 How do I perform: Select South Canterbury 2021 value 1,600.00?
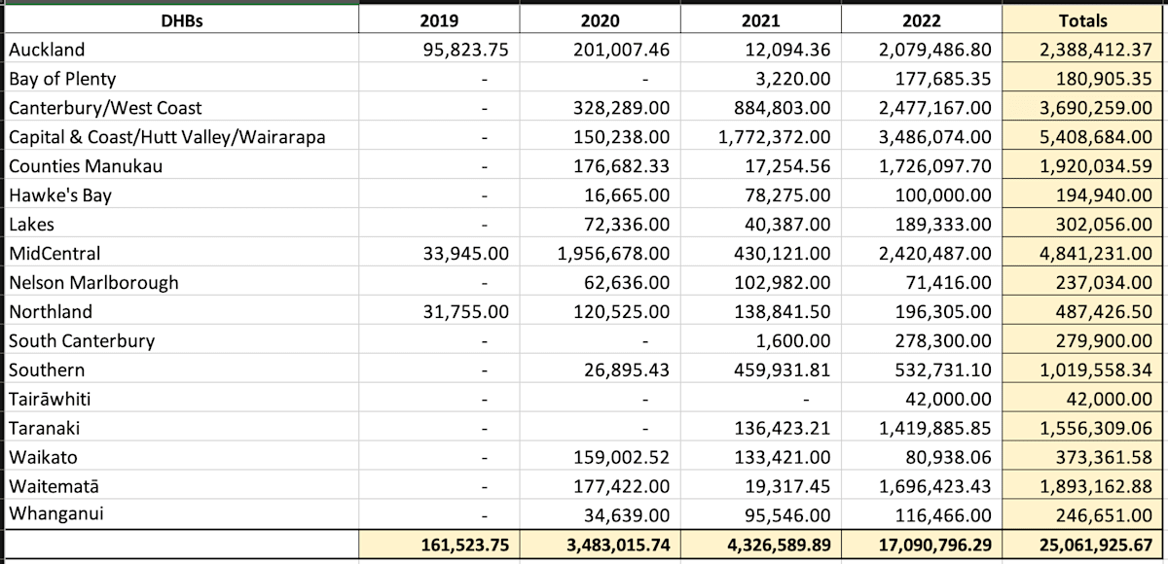click(x=794, y=341)
